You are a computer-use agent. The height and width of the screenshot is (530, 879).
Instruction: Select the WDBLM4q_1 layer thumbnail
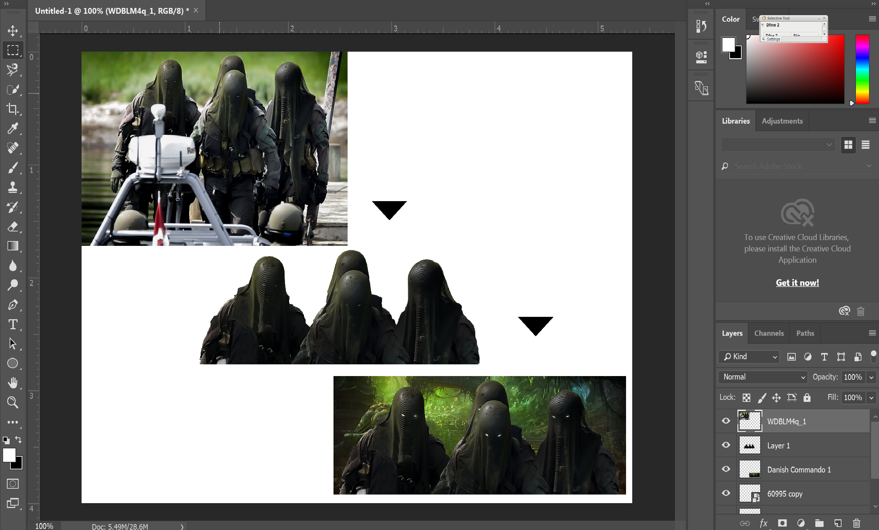[749, 421]
